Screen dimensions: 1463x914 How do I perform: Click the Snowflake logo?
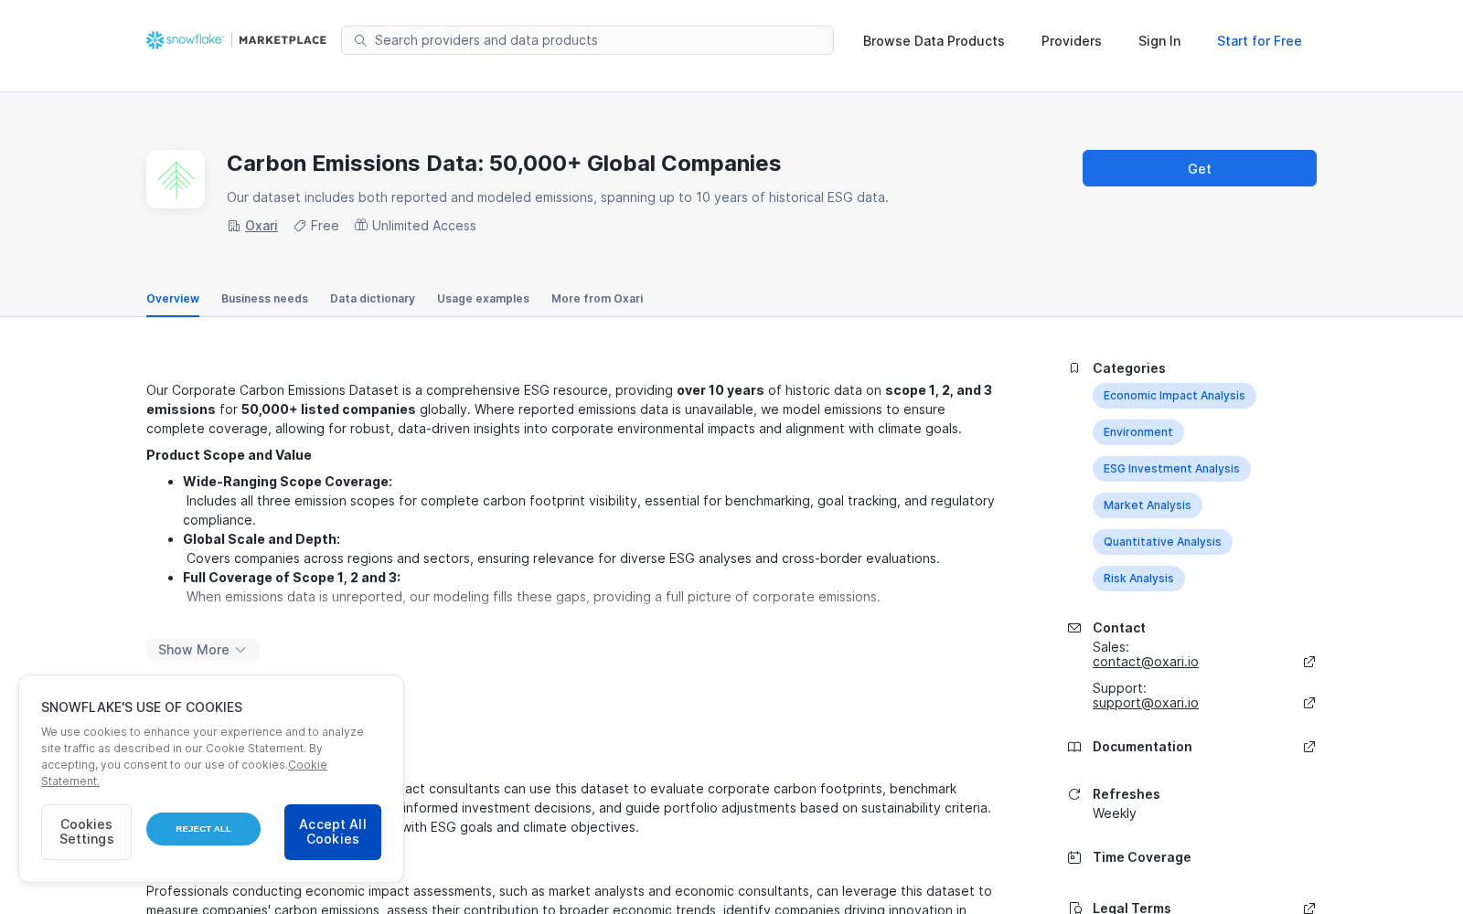click(x=185, y=40)
